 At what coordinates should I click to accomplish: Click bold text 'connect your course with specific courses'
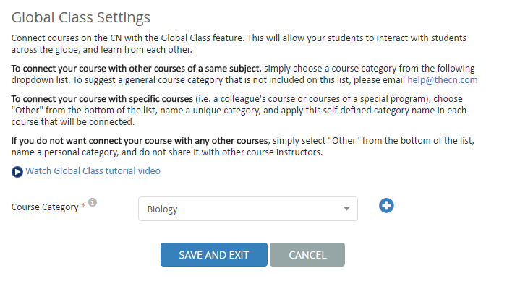pyautogui.click(x=102, y=99)
